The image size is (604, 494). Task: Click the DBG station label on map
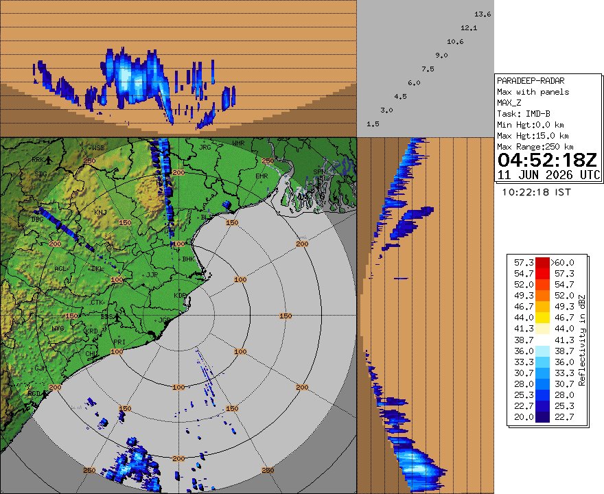pyautogui.click(x=37, y=220)
